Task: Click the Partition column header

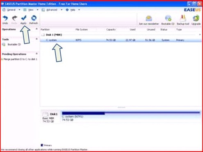Action: [45, 30]
